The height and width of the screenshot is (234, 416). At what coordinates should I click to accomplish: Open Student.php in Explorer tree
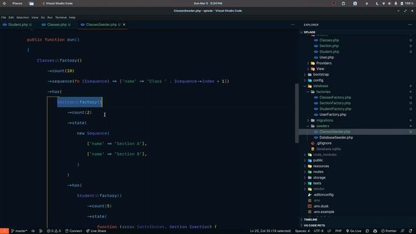click(x=329, y=52)
